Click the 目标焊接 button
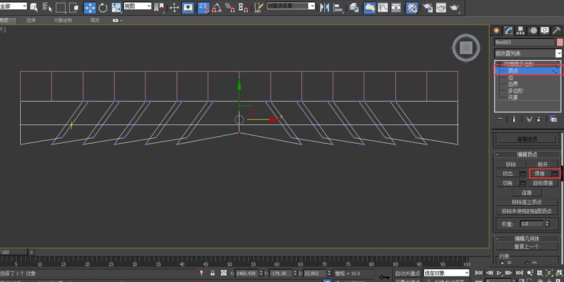This screenshot has height=282, width=564. coord(543,183)
